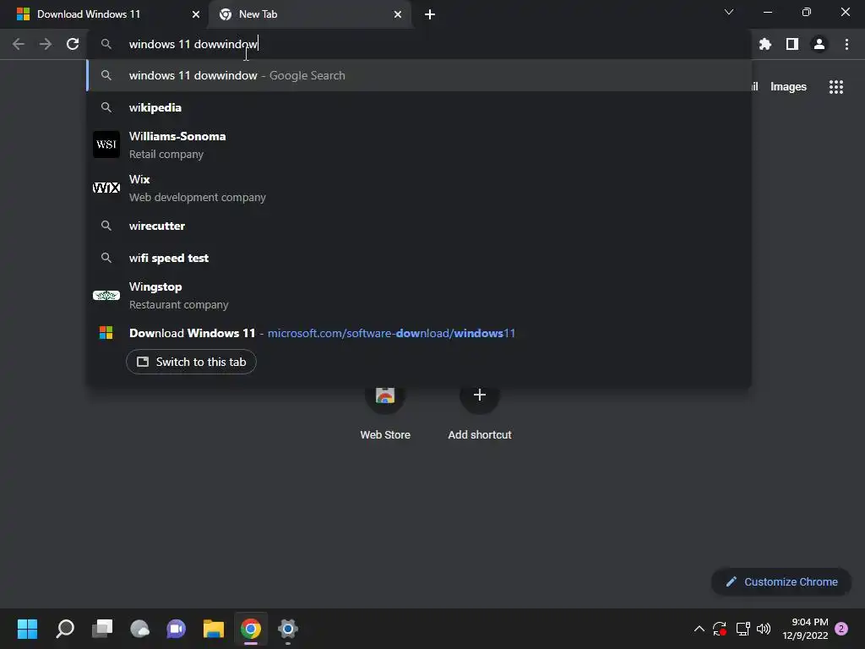Viewport: 865px width, 649px height.
Task: Open Settings from the taskbar
Action: click(287, 629)
